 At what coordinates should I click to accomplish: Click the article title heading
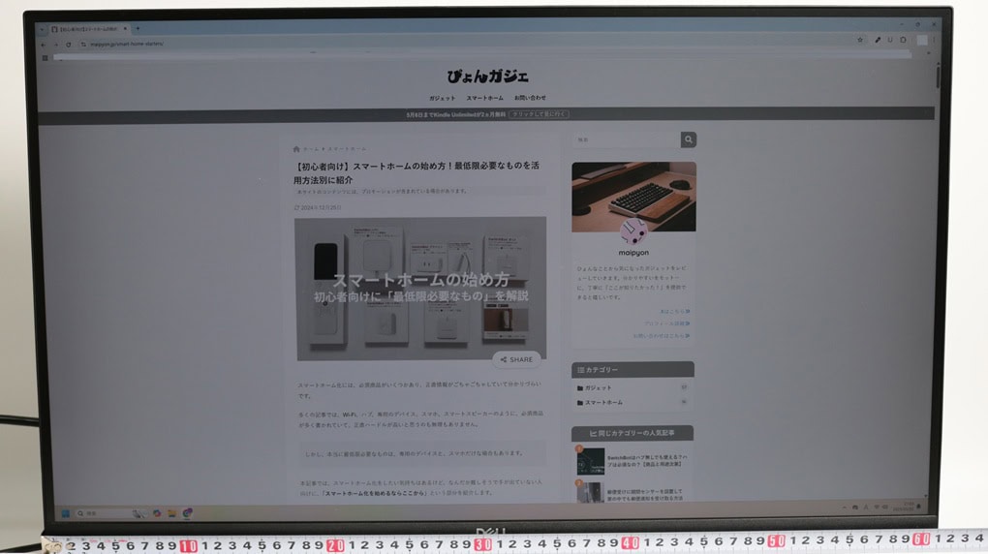416,172
